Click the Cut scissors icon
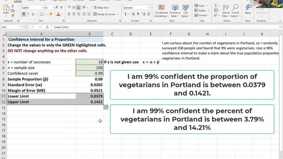283x159 pixels. 13,6
